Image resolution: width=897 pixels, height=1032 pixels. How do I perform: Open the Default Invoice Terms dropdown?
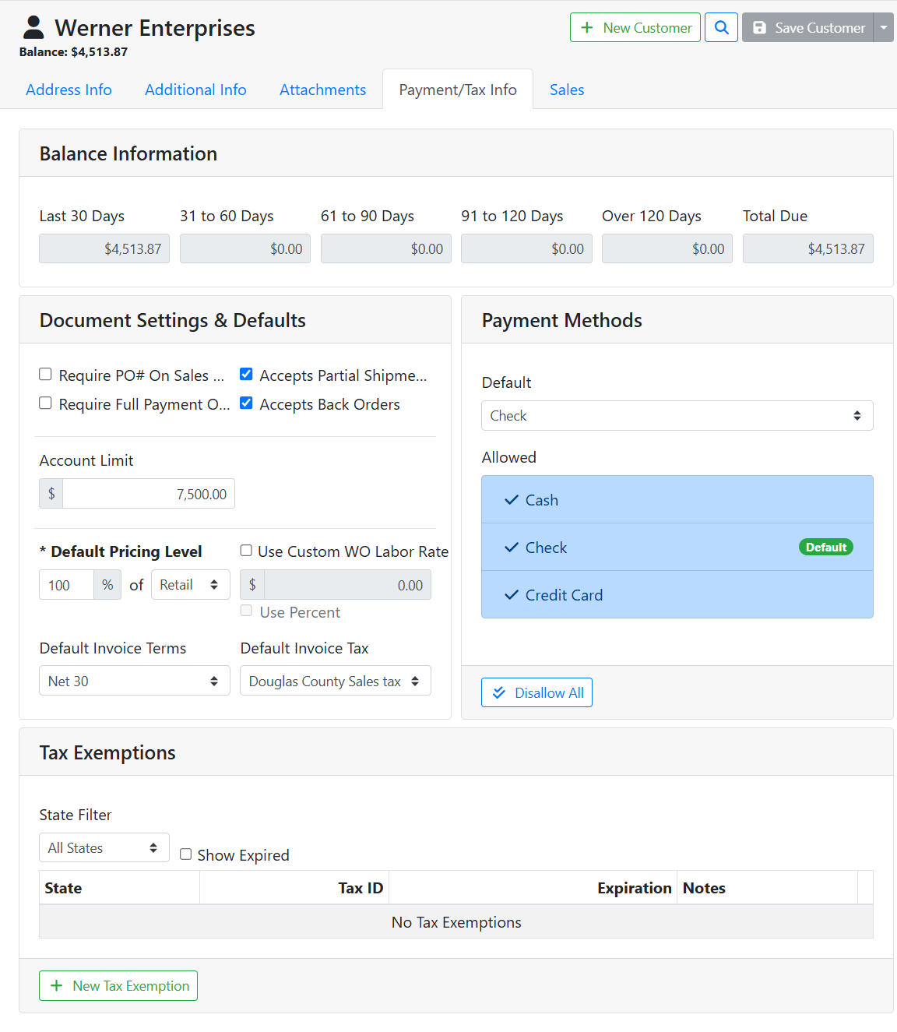click(134, 681)
